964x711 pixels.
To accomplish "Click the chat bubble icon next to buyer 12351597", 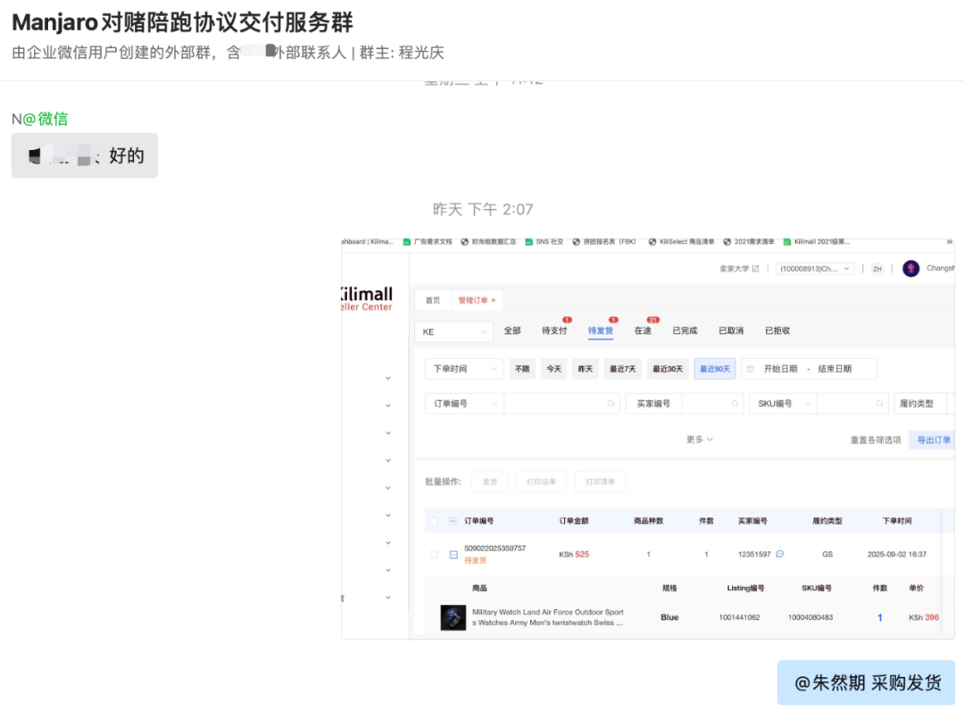I will [779, 554].
